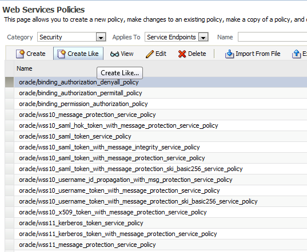Click the Create Like toolbar icon
Screen dimensions: 307x252
(62, 54)
